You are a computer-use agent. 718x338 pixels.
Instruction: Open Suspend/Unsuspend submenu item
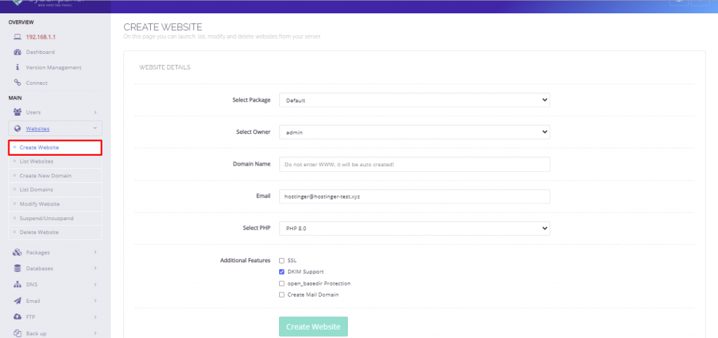(55, 219)
